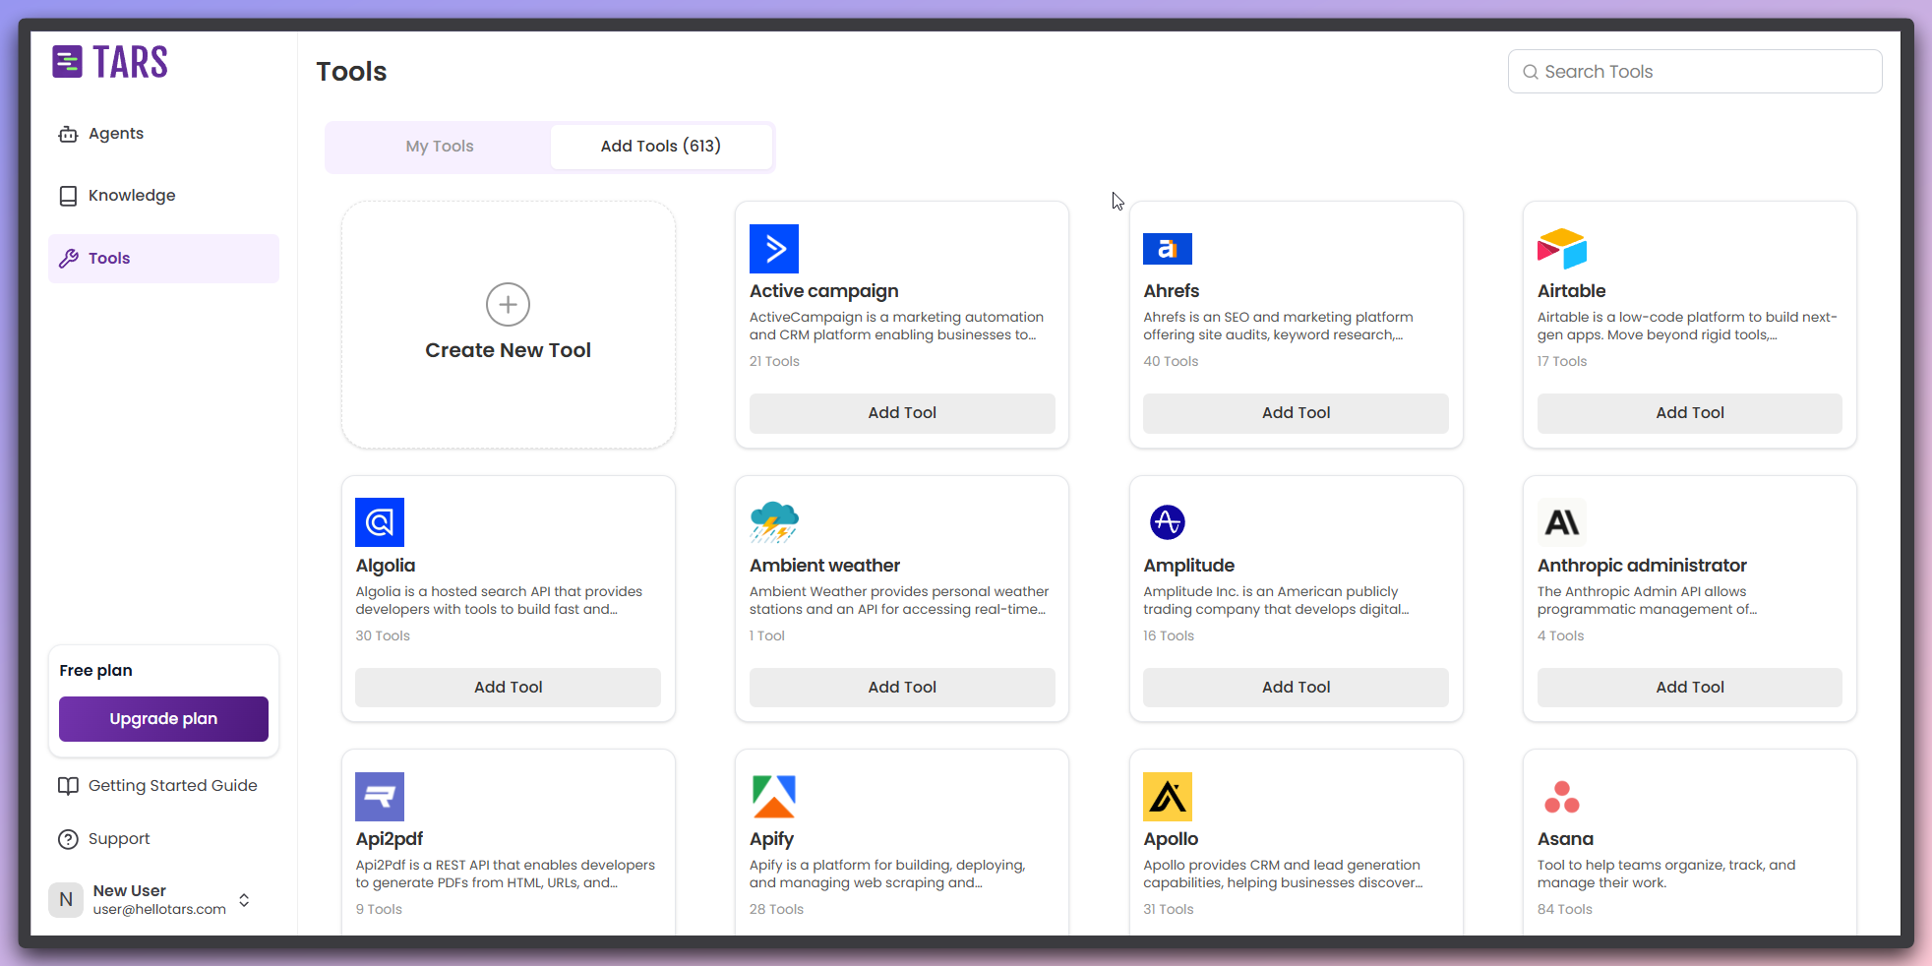Click the Anthropic administrator card title

pyautogui.click(x=1642, y=566)
